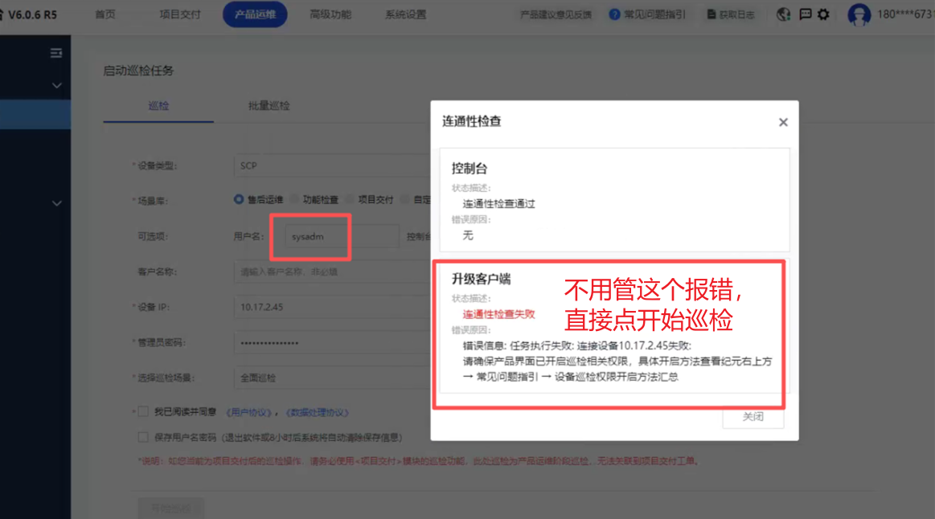The image size is (935, 519).
Task: Open the chat message icon
Action: coord(805,14)
